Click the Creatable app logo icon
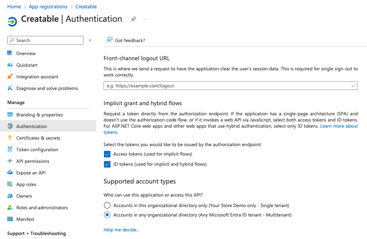367x239 pixels. [x=12, y=22]
